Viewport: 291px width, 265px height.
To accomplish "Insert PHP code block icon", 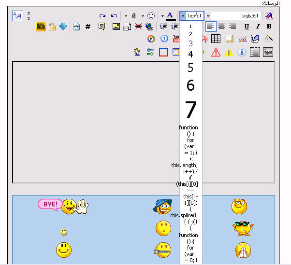I will point(76,27).
